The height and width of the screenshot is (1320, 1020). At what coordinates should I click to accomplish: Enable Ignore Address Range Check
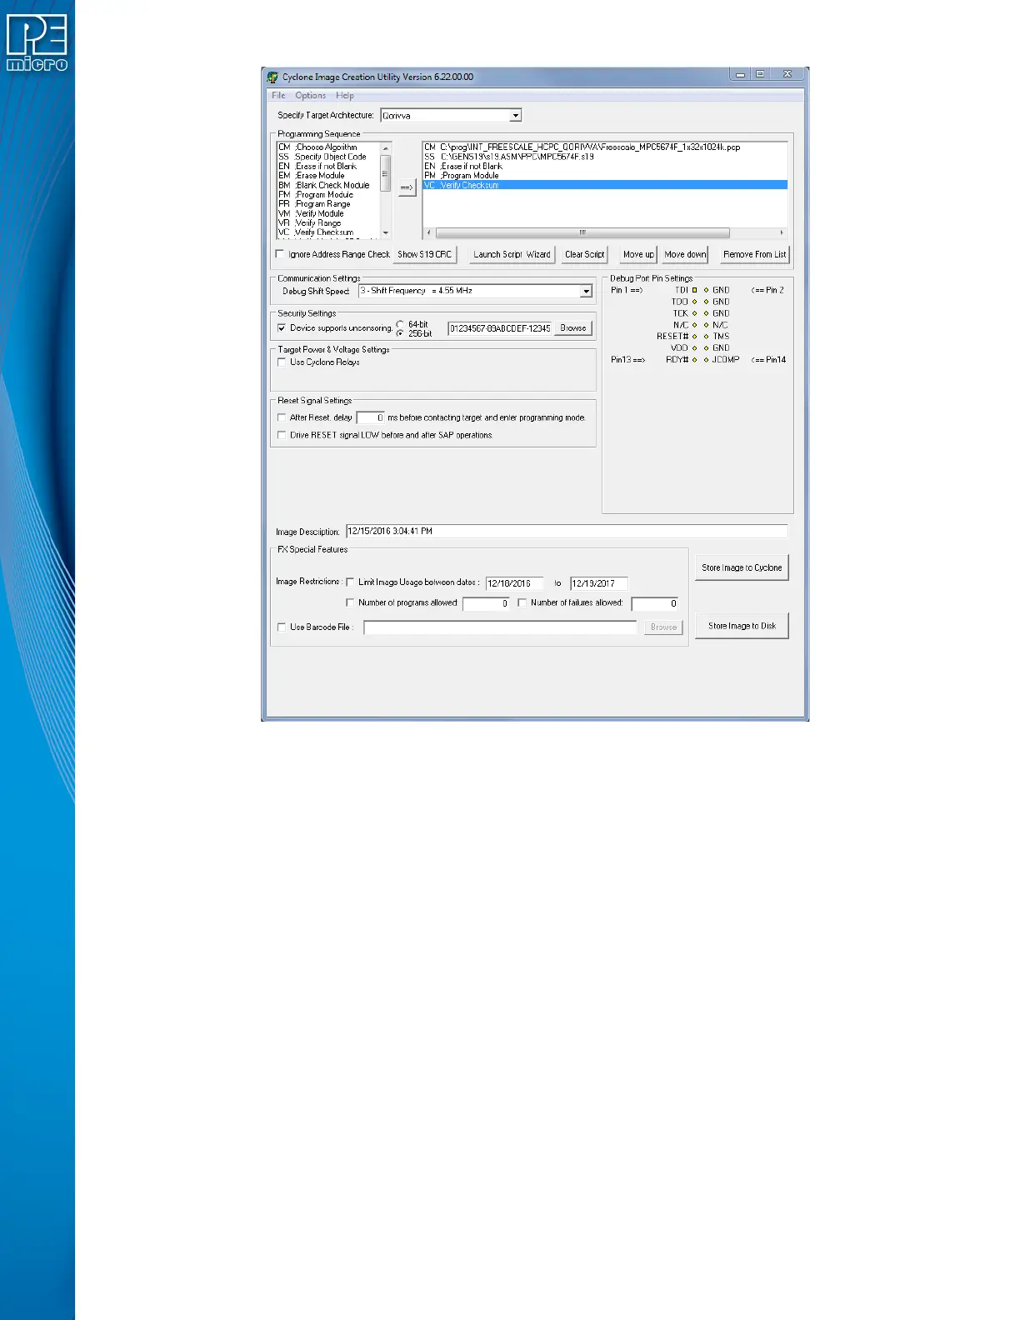(280, 254)
